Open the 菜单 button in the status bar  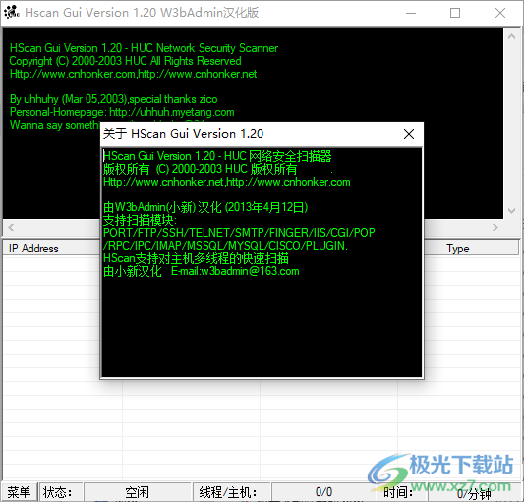tap(19, 492)
